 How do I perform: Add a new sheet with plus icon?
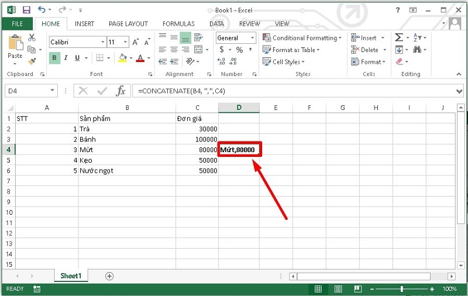pyautogui.click(x=109, y=276)
